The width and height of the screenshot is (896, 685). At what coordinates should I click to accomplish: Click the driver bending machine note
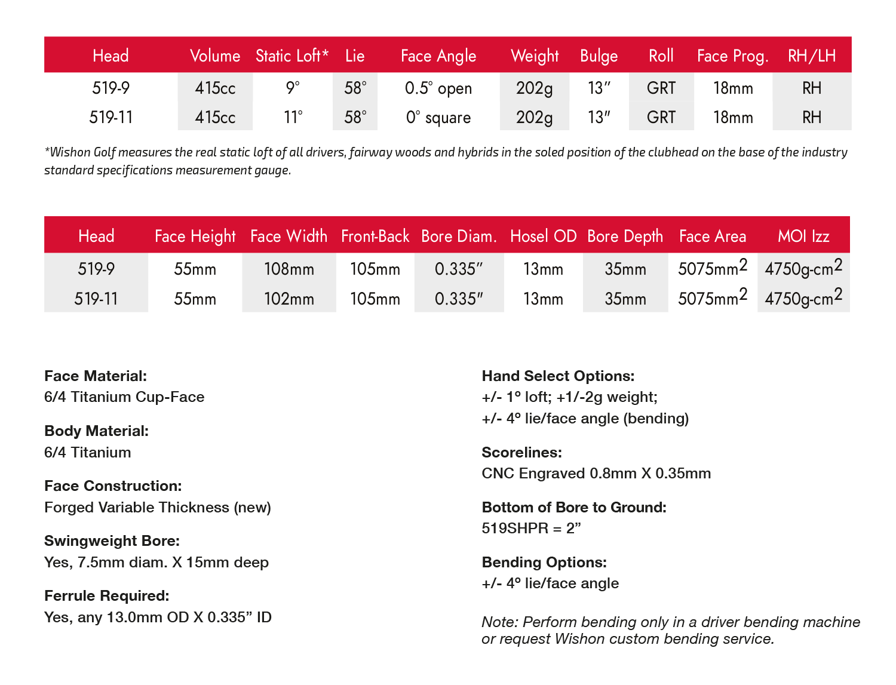671,630
